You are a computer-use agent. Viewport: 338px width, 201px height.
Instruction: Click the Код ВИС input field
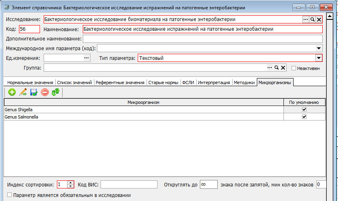click(129, 185)
